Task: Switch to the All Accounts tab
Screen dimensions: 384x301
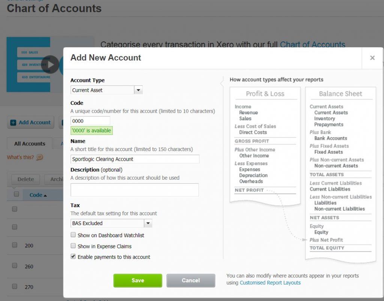Action: pyautogui.click(x=30, y=144)
